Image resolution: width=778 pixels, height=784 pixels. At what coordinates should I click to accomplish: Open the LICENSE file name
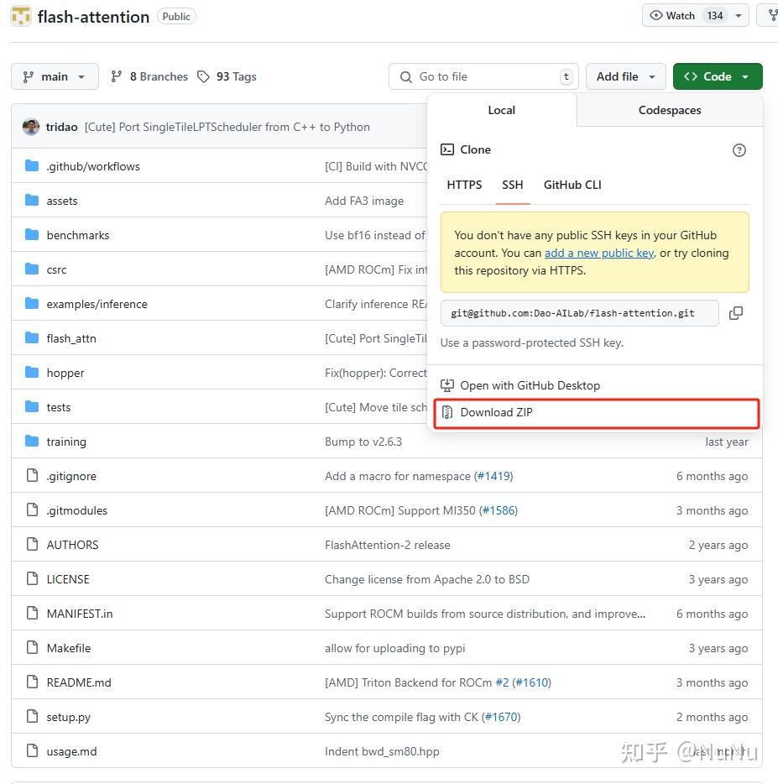coord(68,579)
